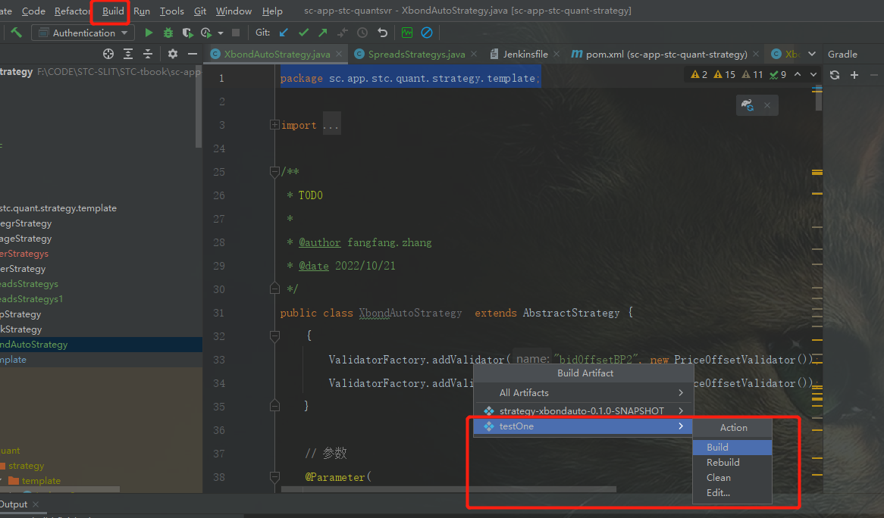Screen dimensions: 884x518
Task: Click the green hammer Build Project icon
Action: (x=17, y=33)
